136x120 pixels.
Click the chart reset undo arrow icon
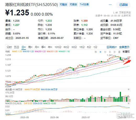(96, 52)
